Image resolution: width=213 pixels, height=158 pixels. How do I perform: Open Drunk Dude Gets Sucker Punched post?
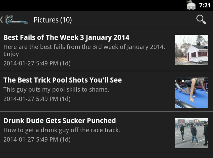pos(60,121)
